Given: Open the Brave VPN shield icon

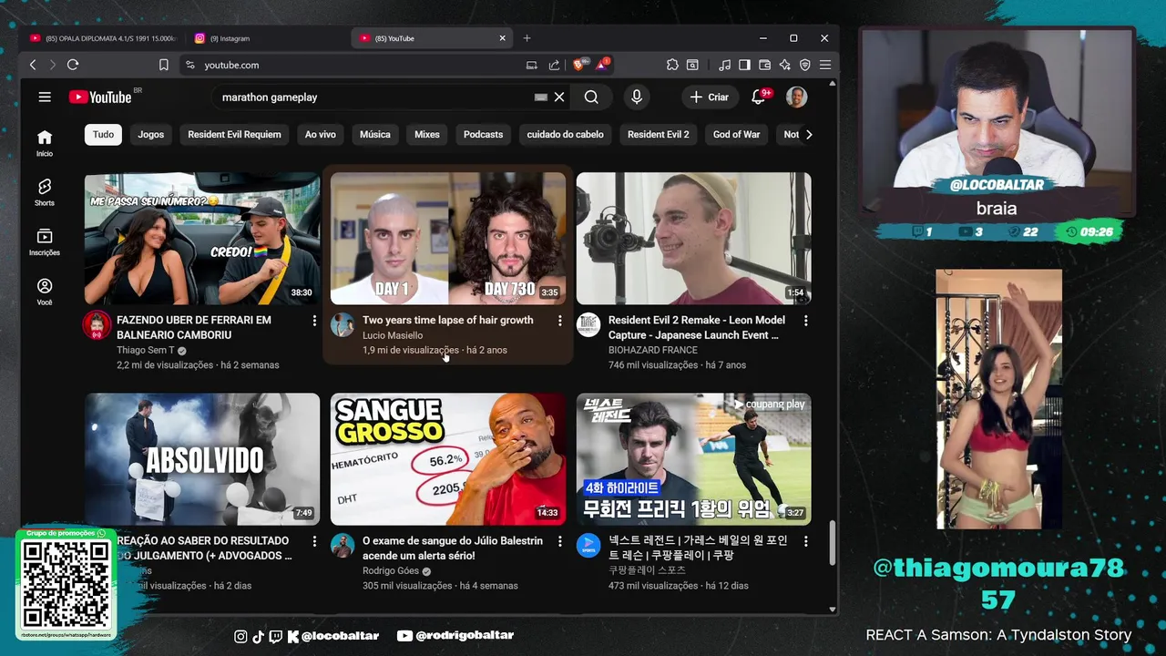Looking at the screenshot, I should pyautogui.click(x=805, y=65).
